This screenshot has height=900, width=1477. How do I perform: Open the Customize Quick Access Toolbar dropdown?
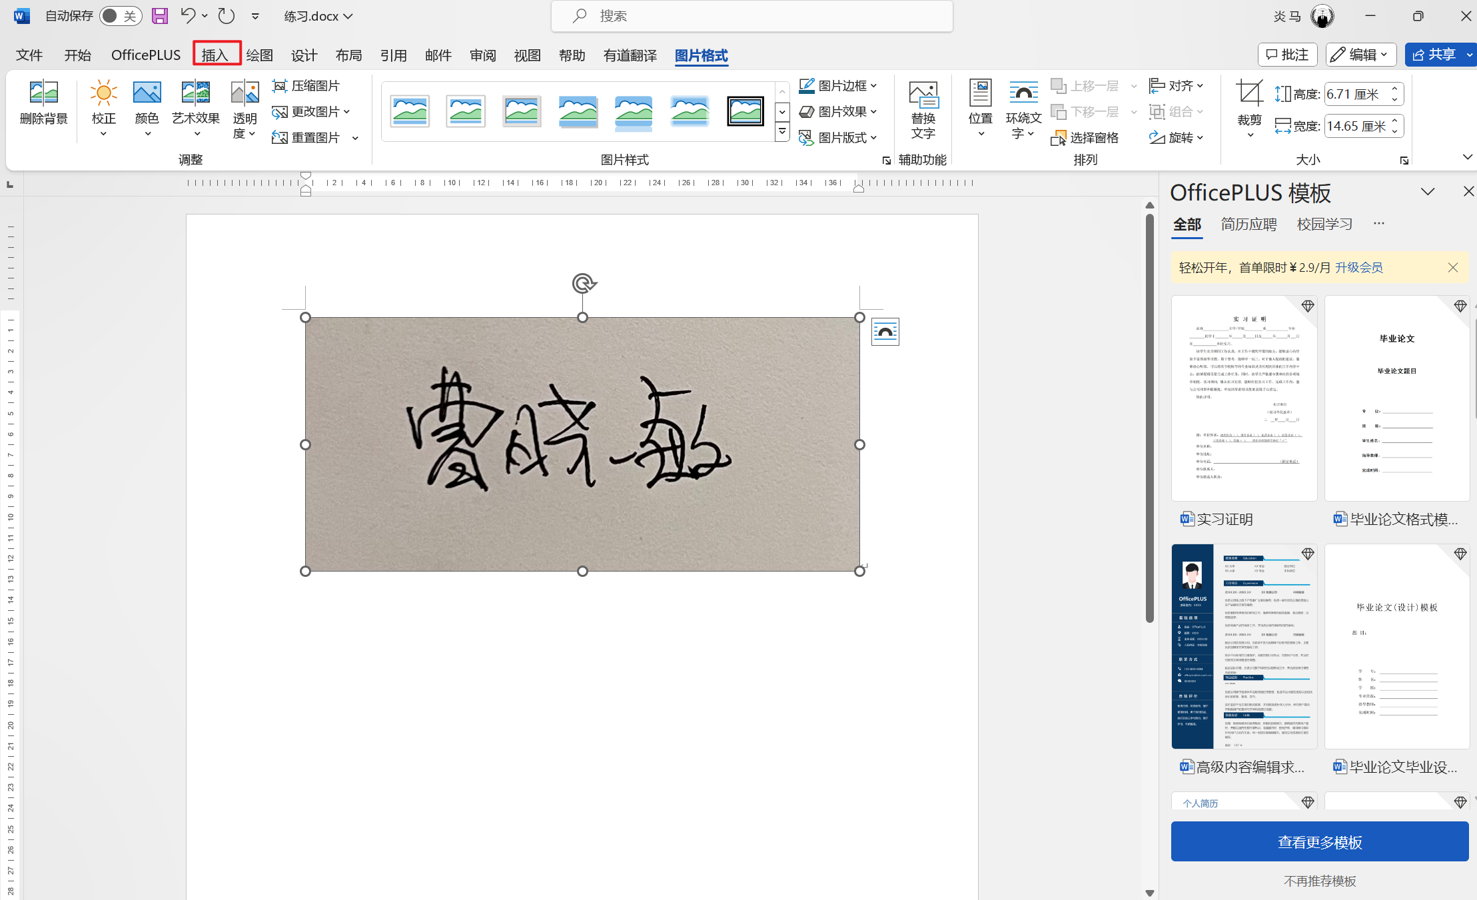pyautogui.click(x=255, y=16)
